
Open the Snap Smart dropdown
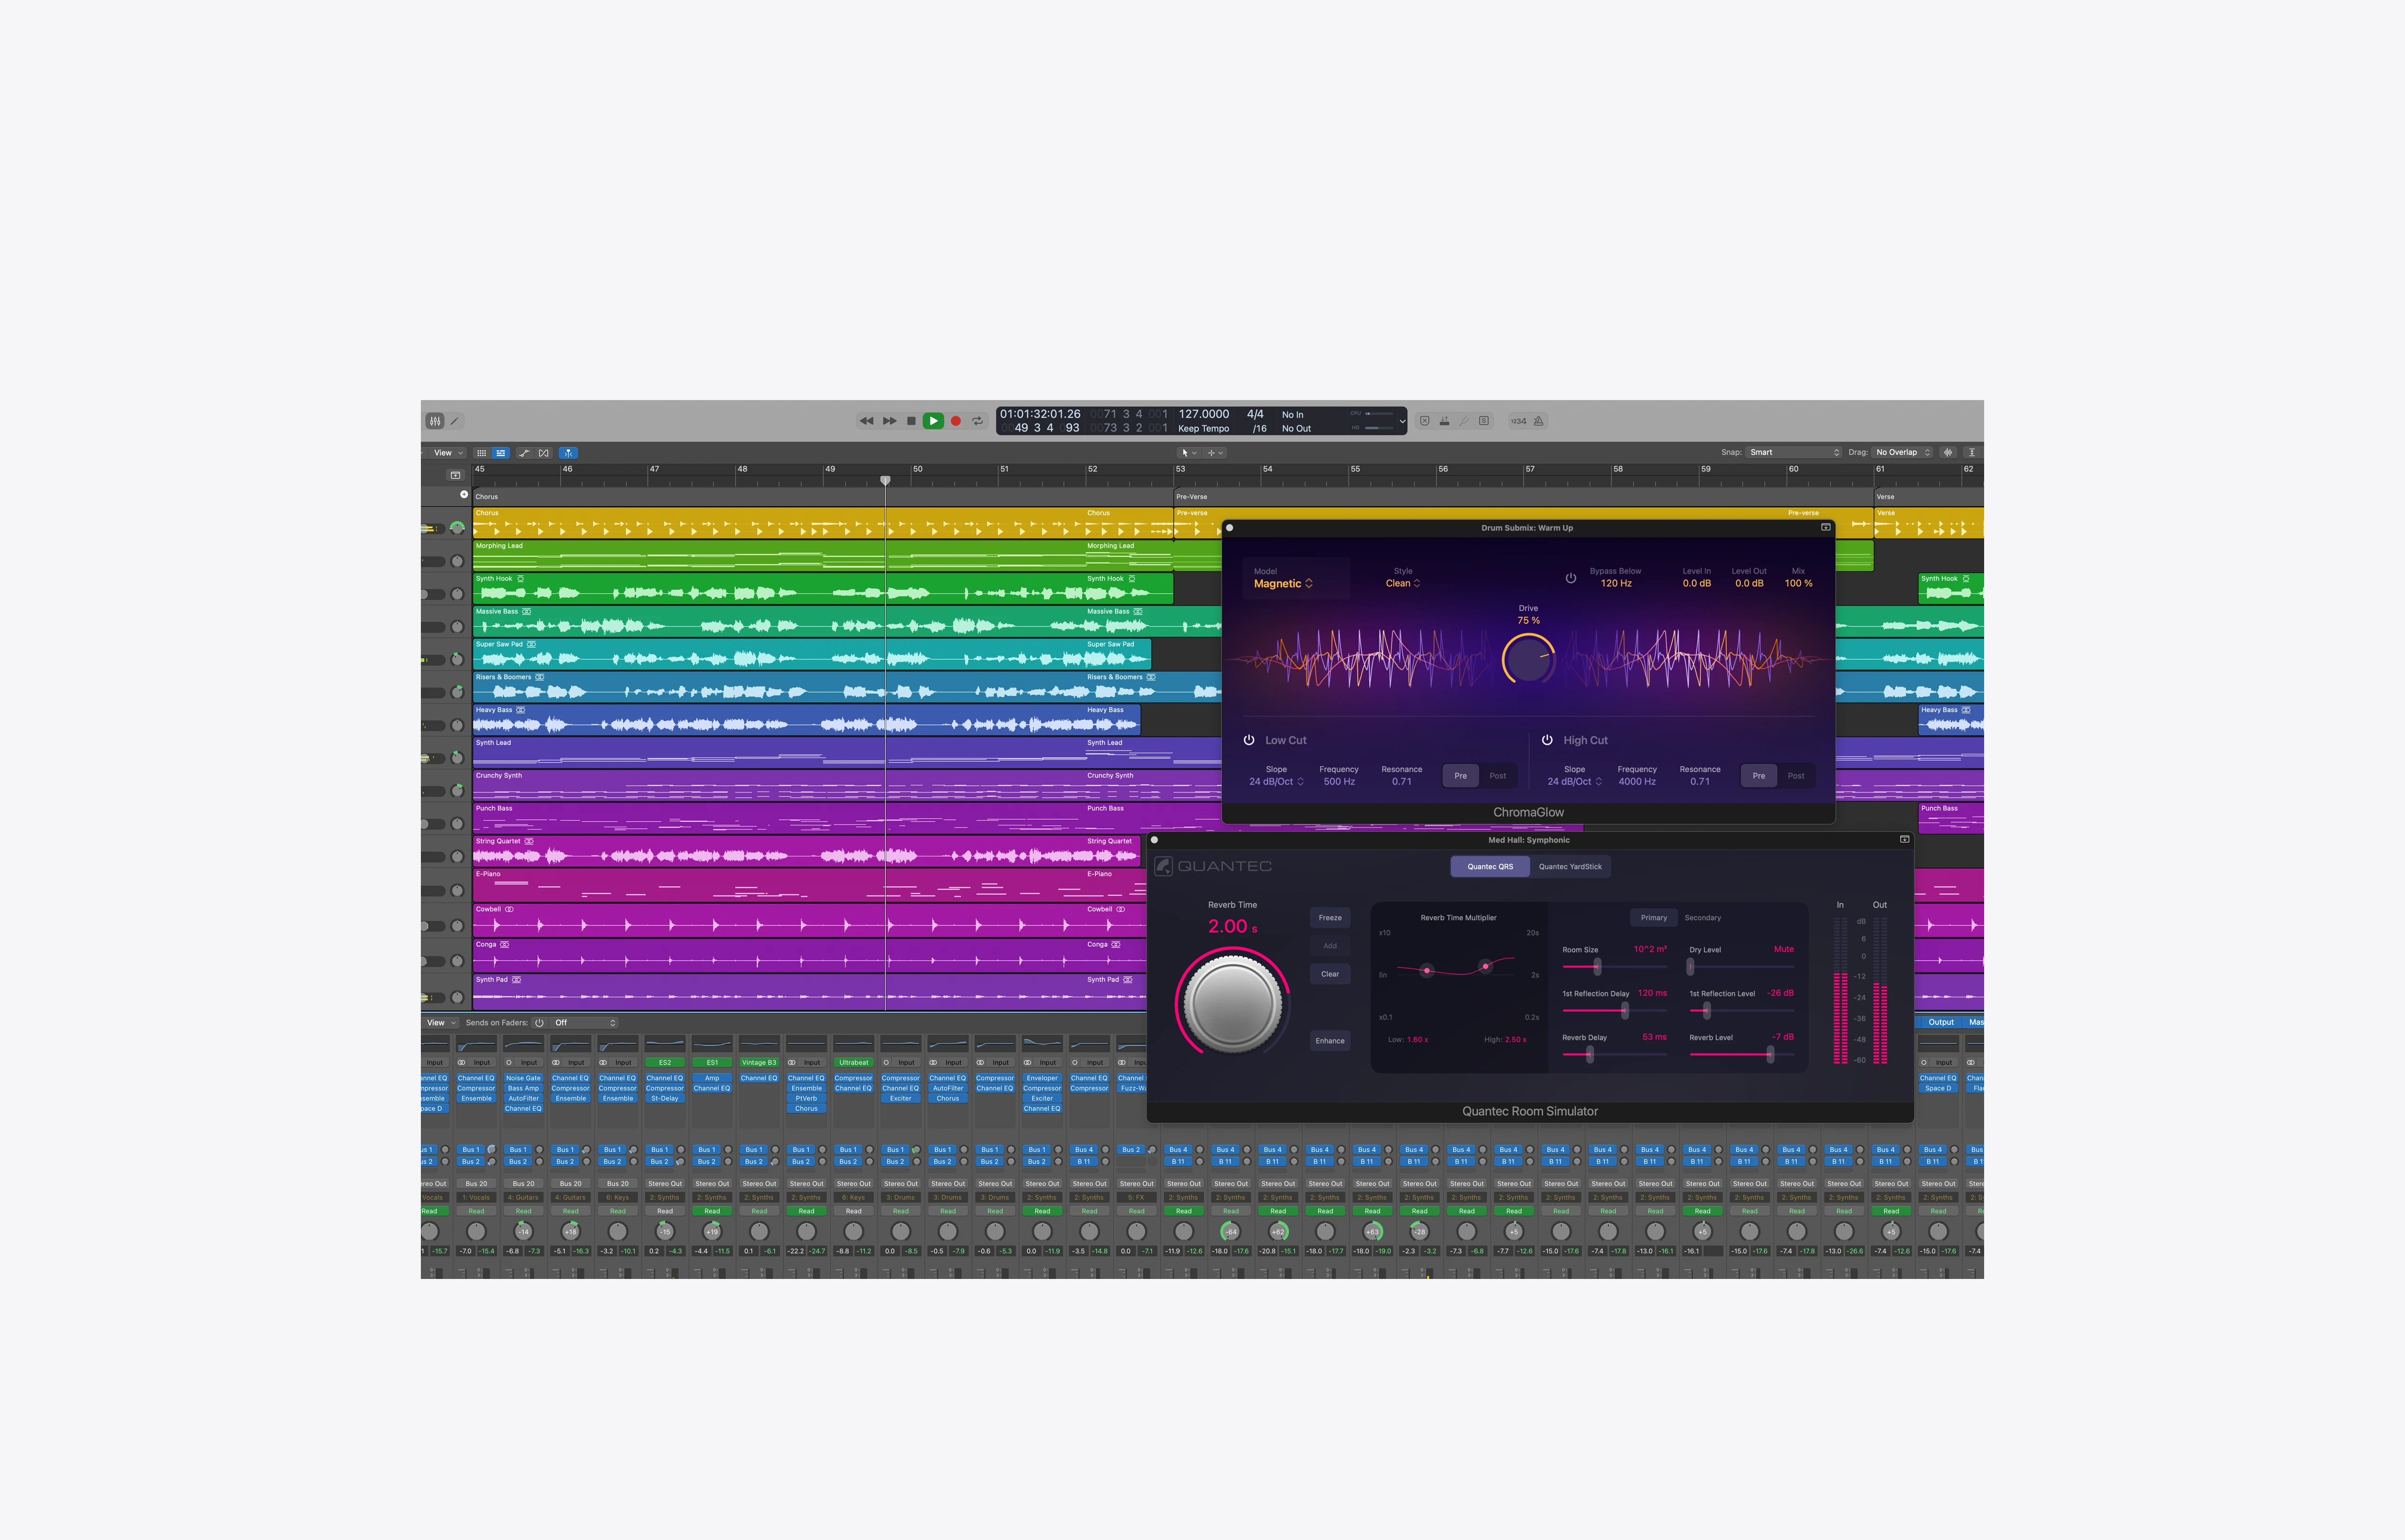pos(1795,452)
